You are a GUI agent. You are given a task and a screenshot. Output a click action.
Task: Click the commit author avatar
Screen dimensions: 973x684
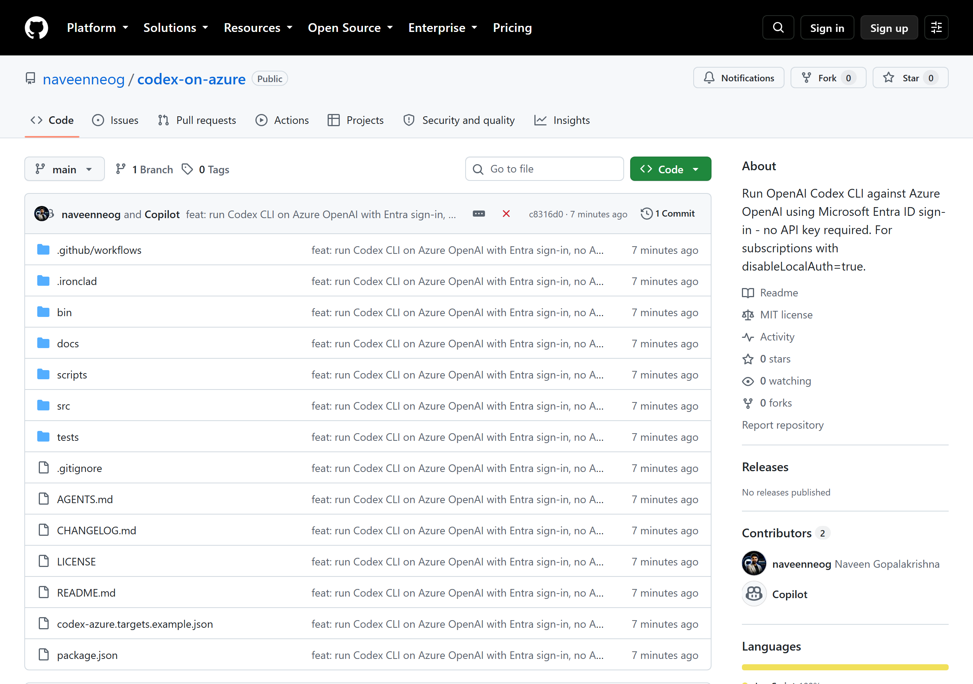(41, 214)
